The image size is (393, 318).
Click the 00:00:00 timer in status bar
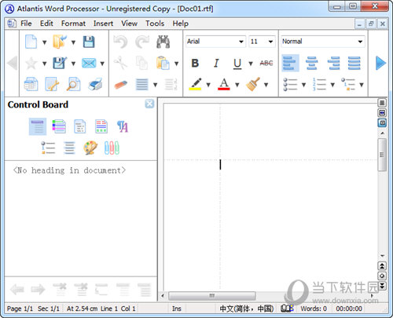[349, 309]
